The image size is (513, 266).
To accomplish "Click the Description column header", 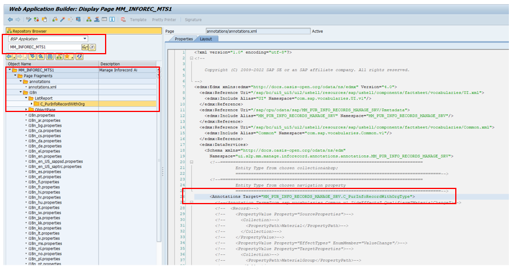I will (128, 64).
